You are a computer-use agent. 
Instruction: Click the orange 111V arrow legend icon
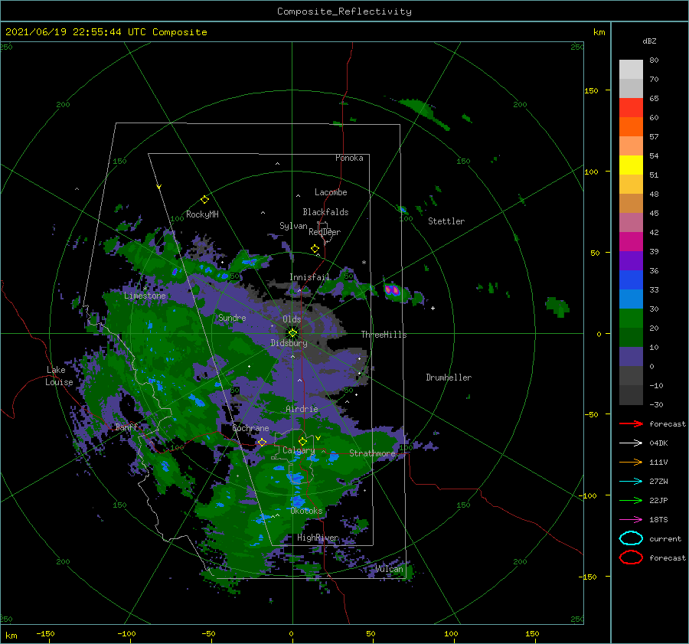point(631,462)
